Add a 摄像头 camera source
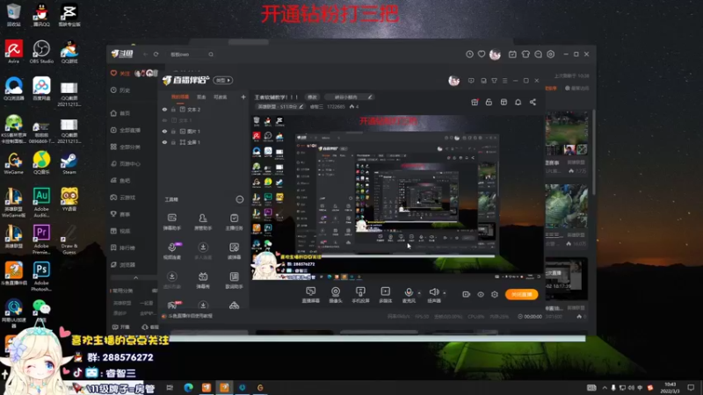The height and width of the screenshot is (395, 703). 336,295
